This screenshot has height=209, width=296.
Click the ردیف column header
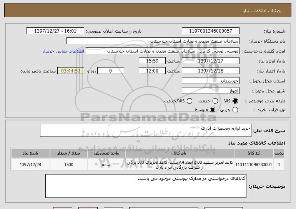(x=279, y=153)
